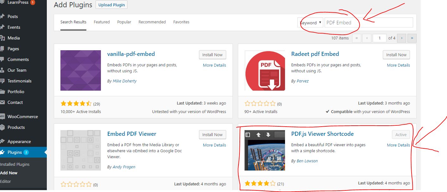View More Details for Embed PDF Viewer
The height and width of the screenshot is (192, 447).
pyautogui.click(x=214, y=145)
